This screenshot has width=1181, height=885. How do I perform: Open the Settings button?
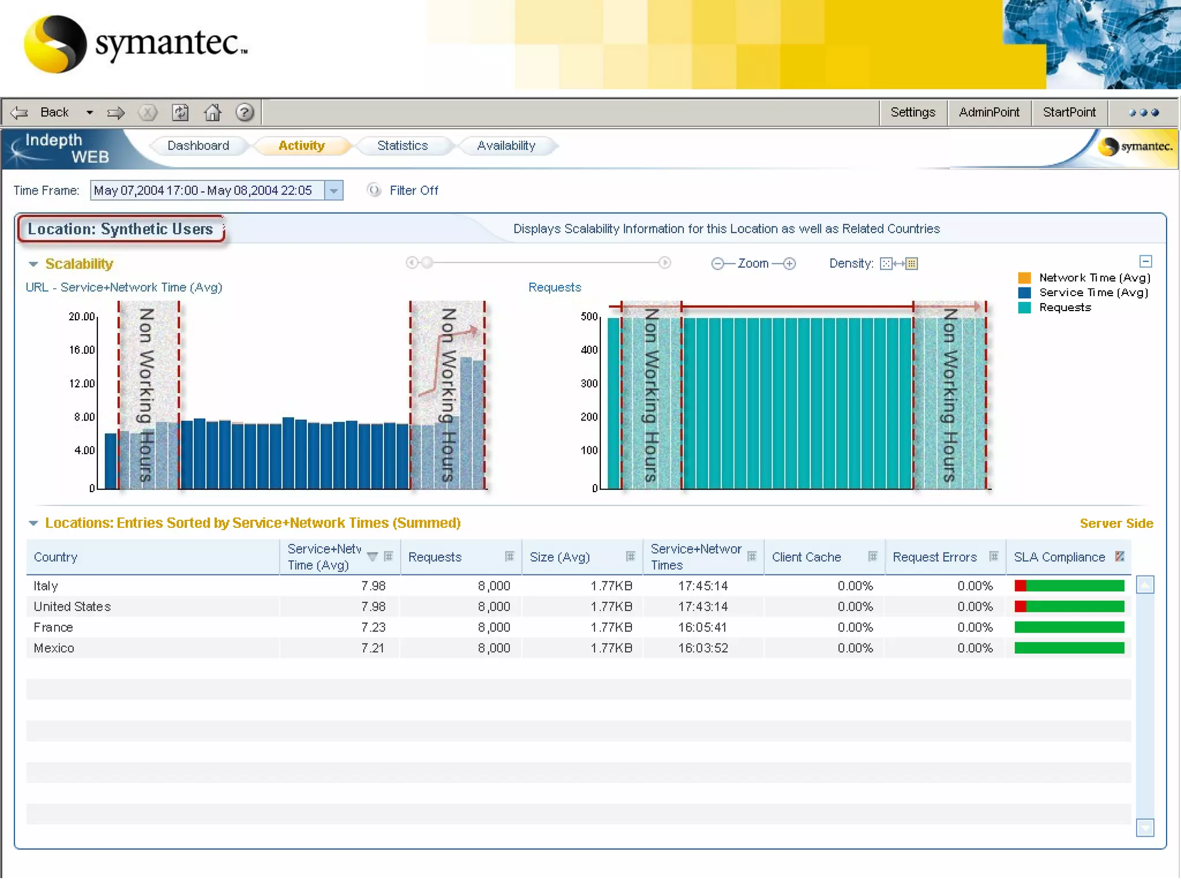pos(912,112)
